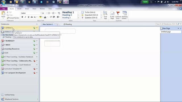Click the volume icon in system tray

point(168,2)
